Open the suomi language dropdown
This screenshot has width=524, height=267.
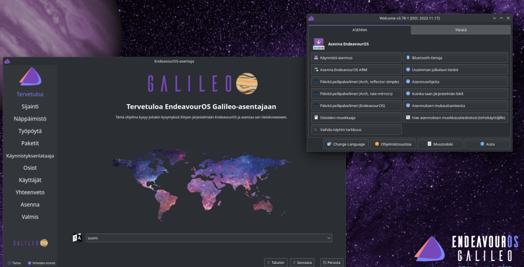(x=209, y=238)
